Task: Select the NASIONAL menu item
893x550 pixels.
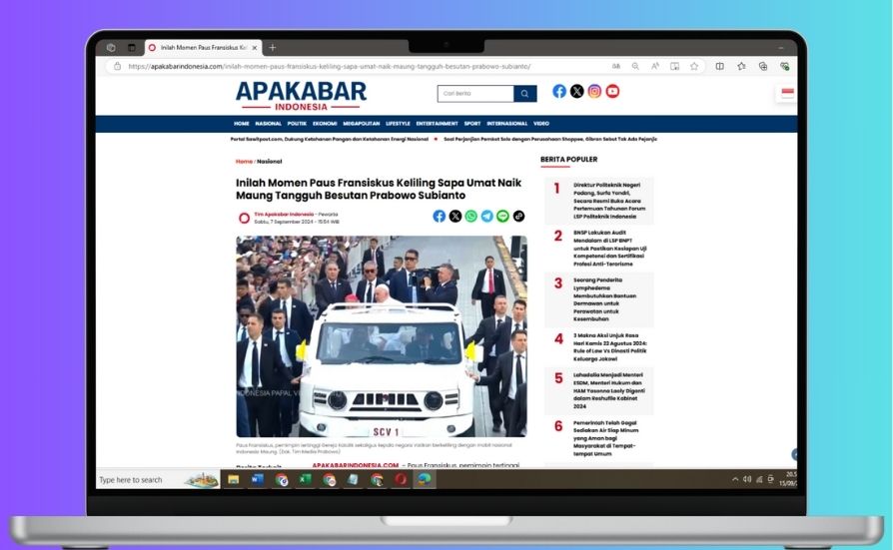Action: coord(268,124)
